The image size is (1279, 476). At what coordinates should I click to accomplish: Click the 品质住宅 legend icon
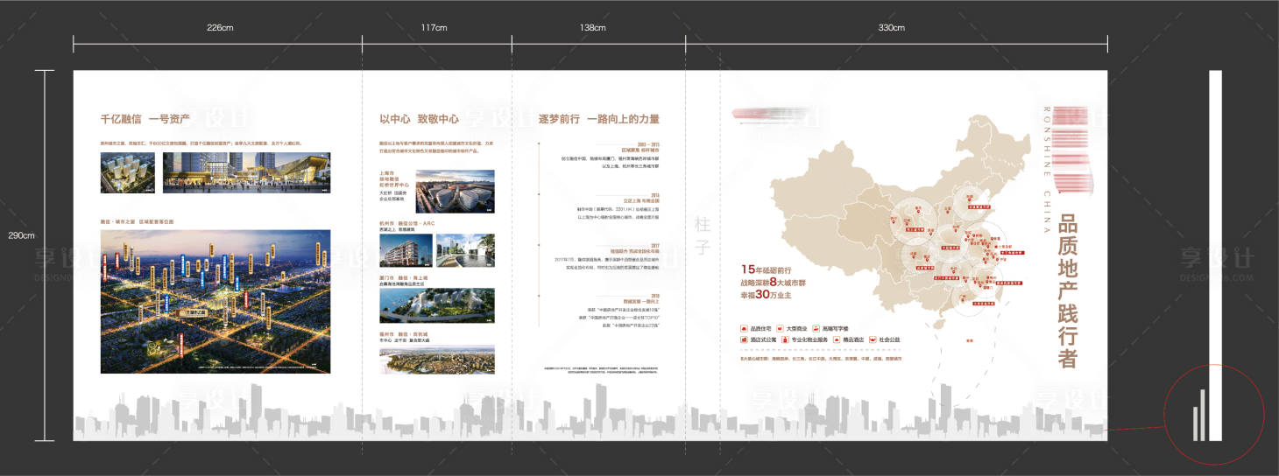(745, 329)
